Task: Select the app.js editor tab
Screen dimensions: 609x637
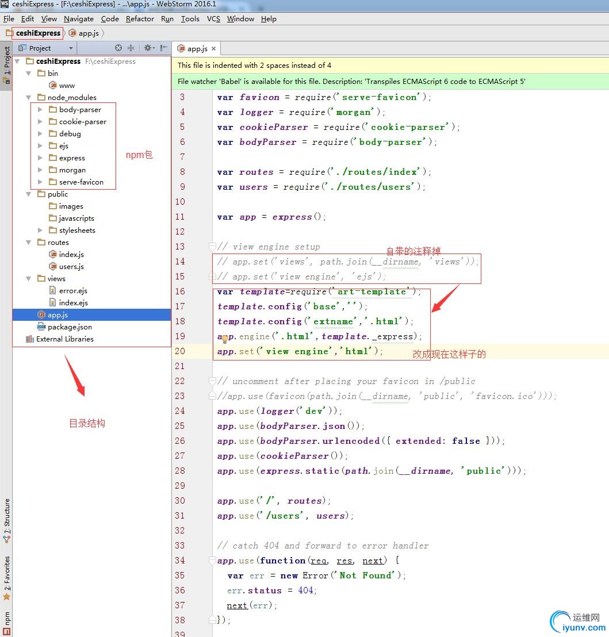Action: pyautogui.click(x=197, y=48)
